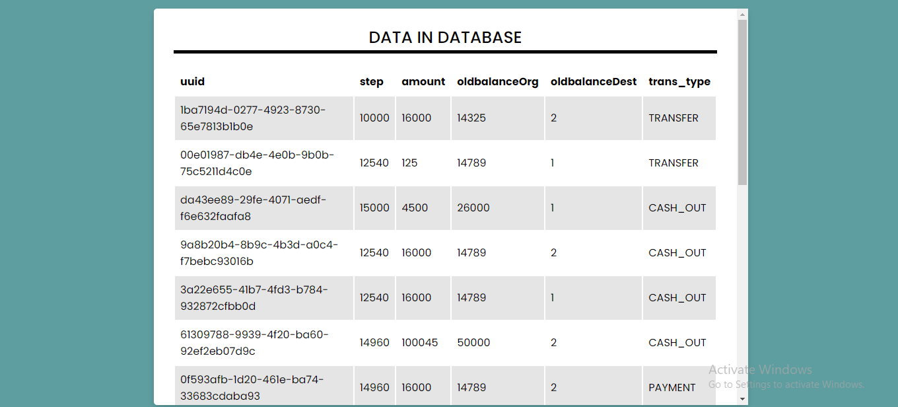This screenshot has width=898, height=407.
Task: Click the scrollbar down arrow
Action: (x=742, y=399)
